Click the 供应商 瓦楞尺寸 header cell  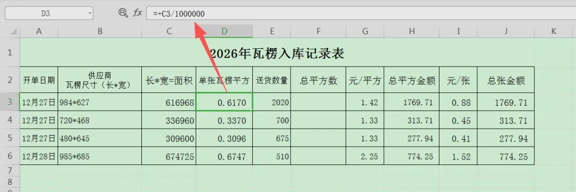(x=100, y=80)
